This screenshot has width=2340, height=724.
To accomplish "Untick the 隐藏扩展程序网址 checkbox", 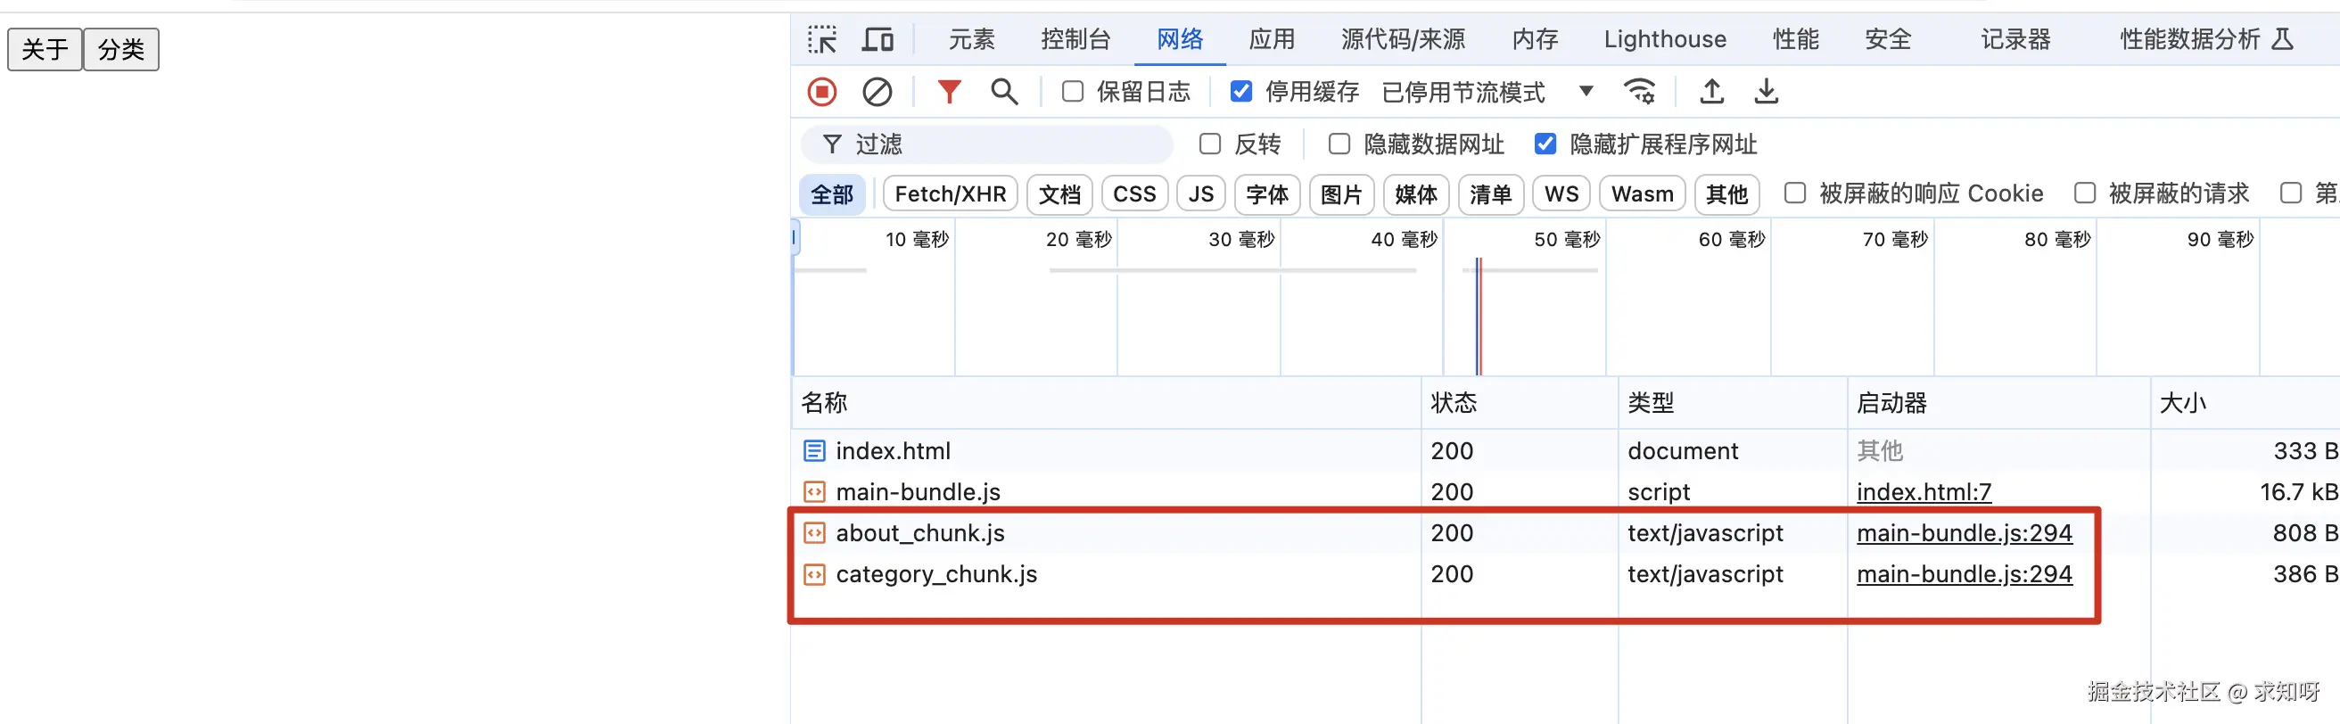I will [1545, 144].
